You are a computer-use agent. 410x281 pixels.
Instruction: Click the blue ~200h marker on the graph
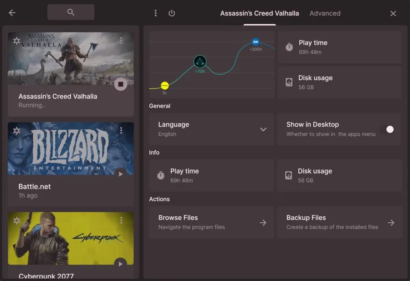256,42
